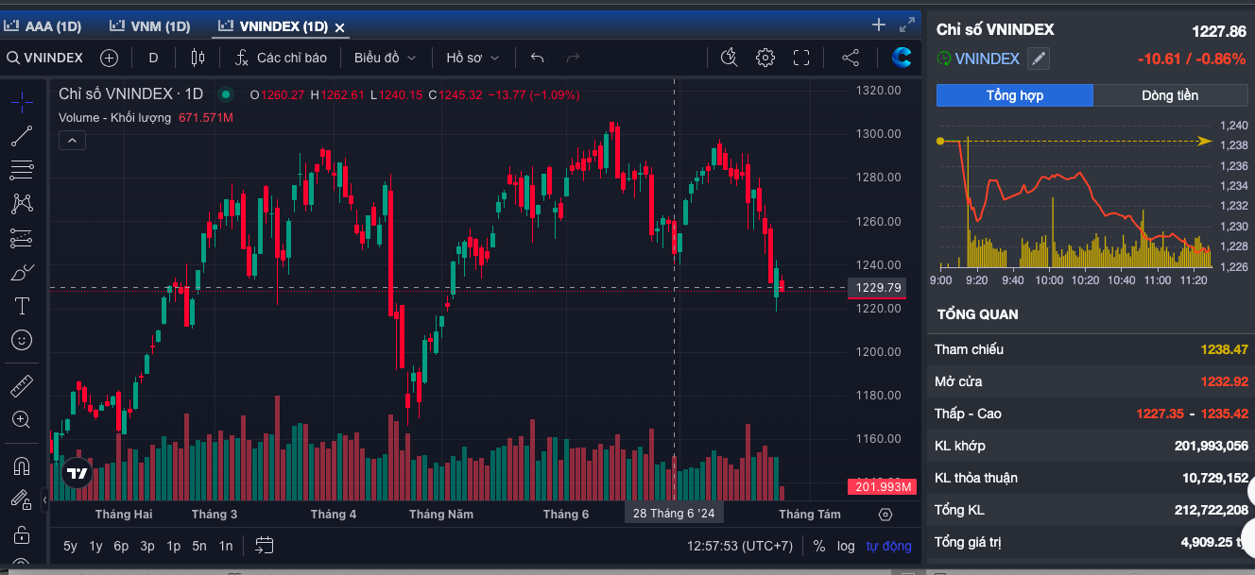Close the VNINDEX (1D) tab
The width and height of the screenshot is (1255, 575).
pyautogui.click(x=340, y=27)
